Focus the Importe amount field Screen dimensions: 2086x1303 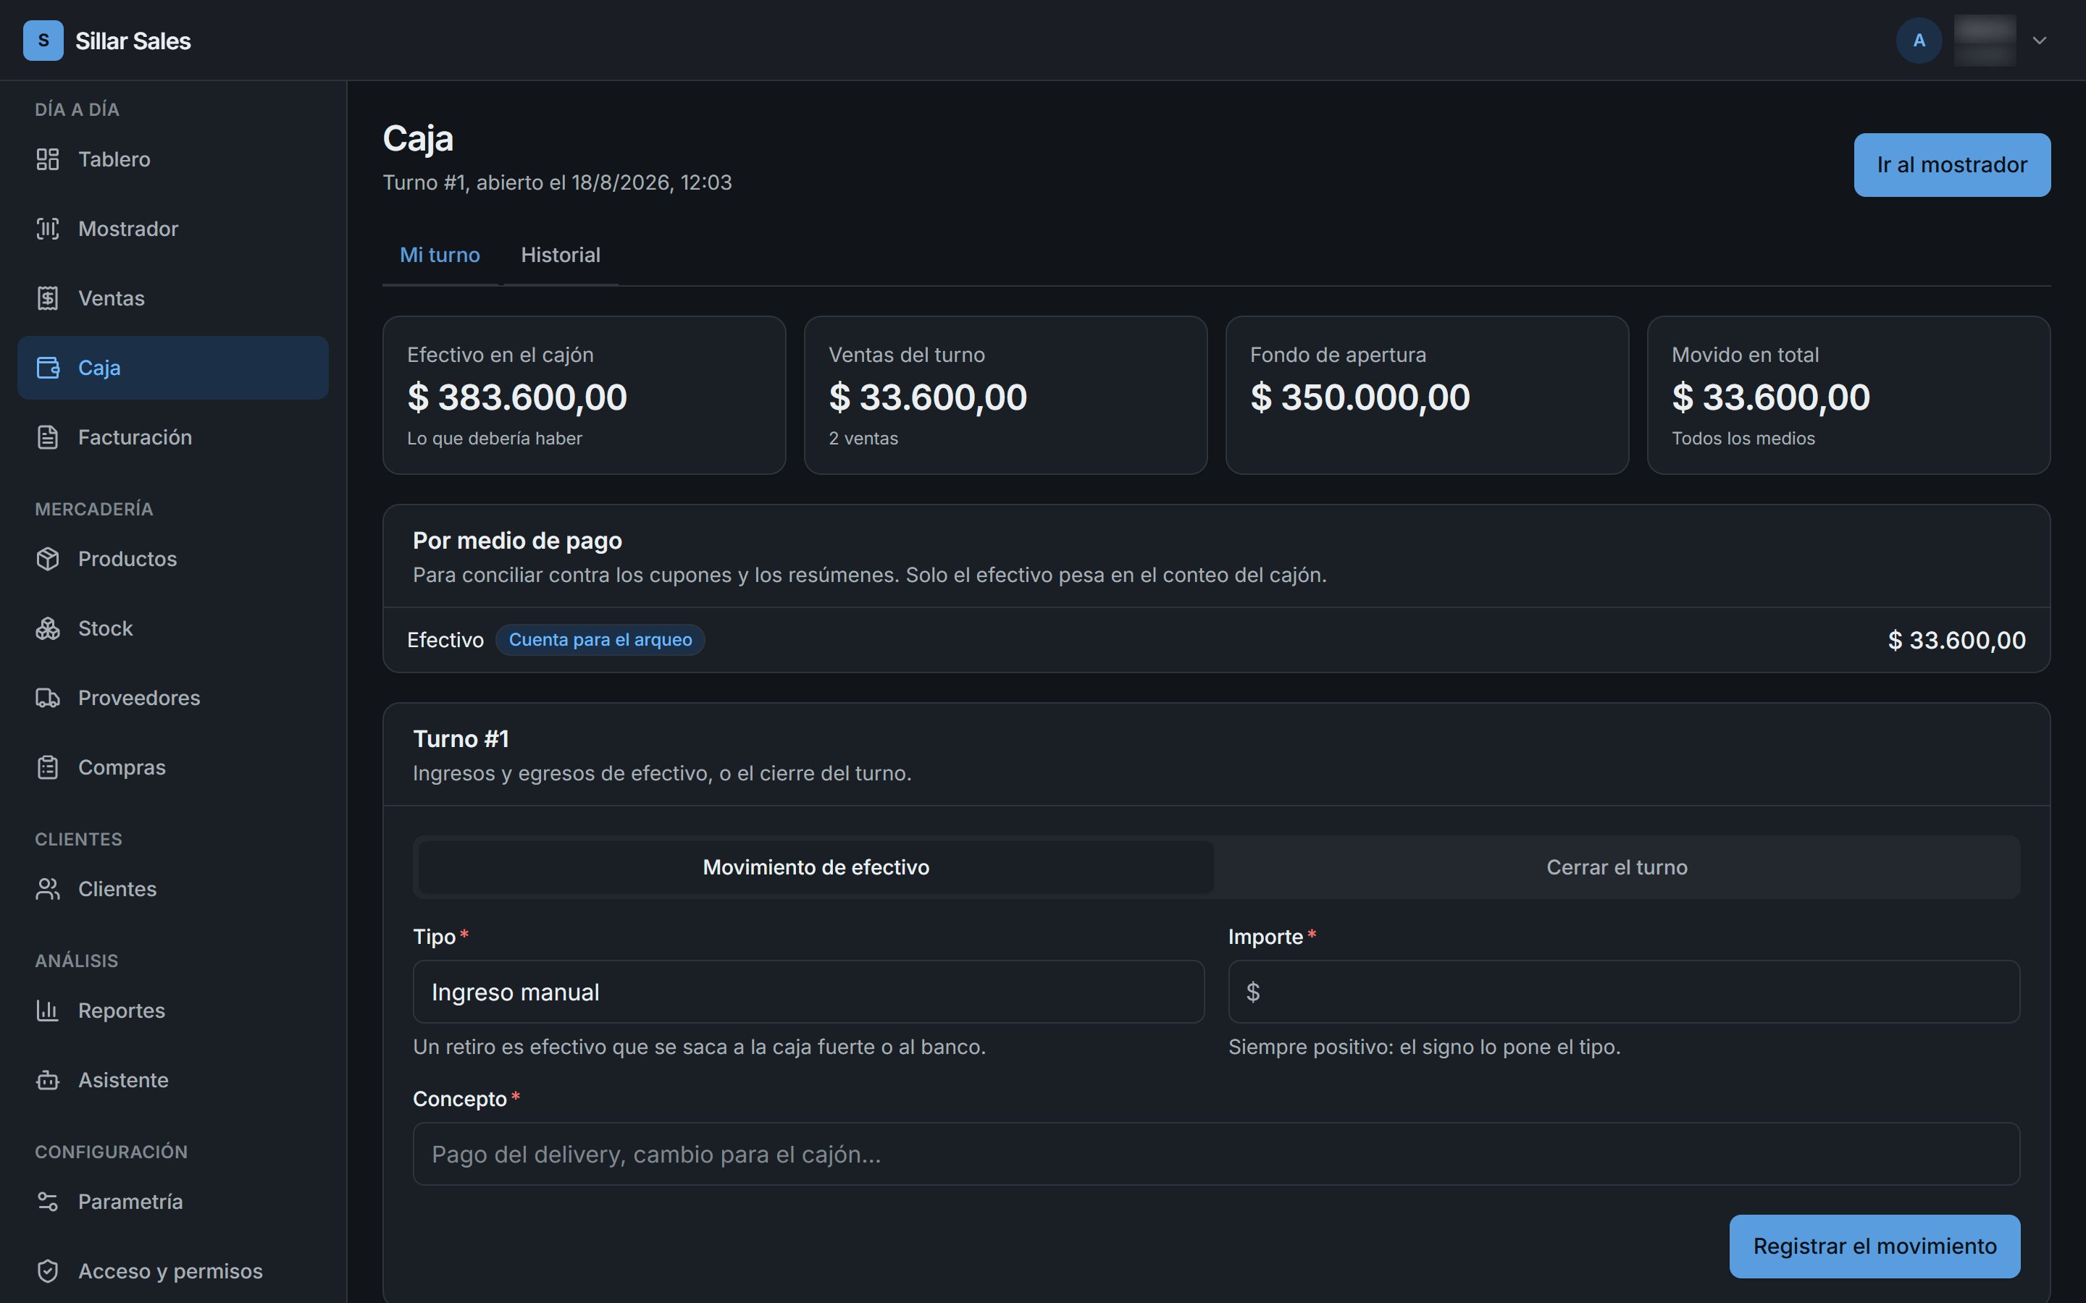[1624, 992]
